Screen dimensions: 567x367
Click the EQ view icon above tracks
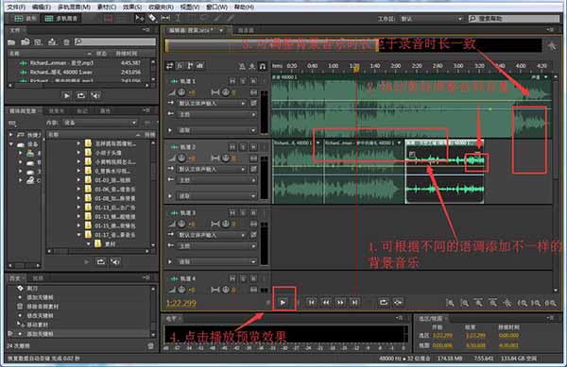pos(200,66)
